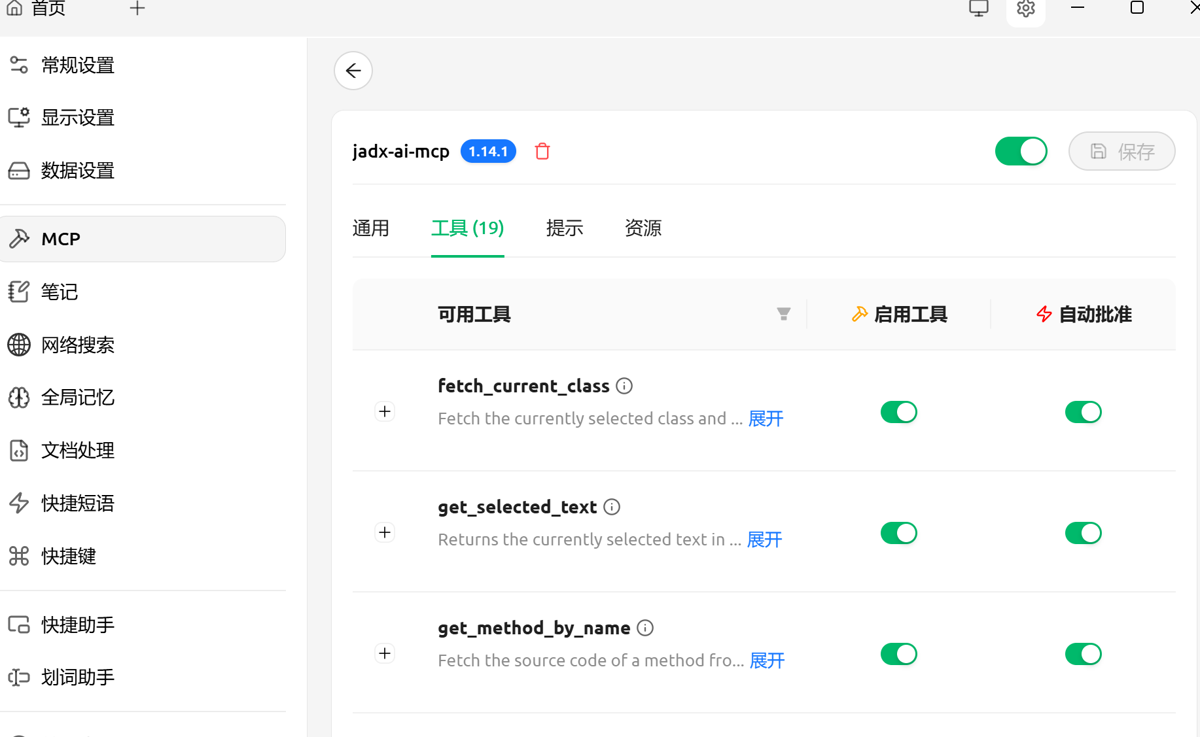Click 展开 link for fetch_current_class description
1200x737 pixels.
(x=766, y=419)
